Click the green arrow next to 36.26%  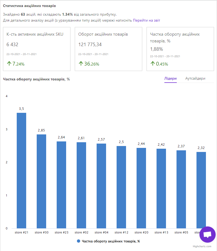click(x=81, y=64)
